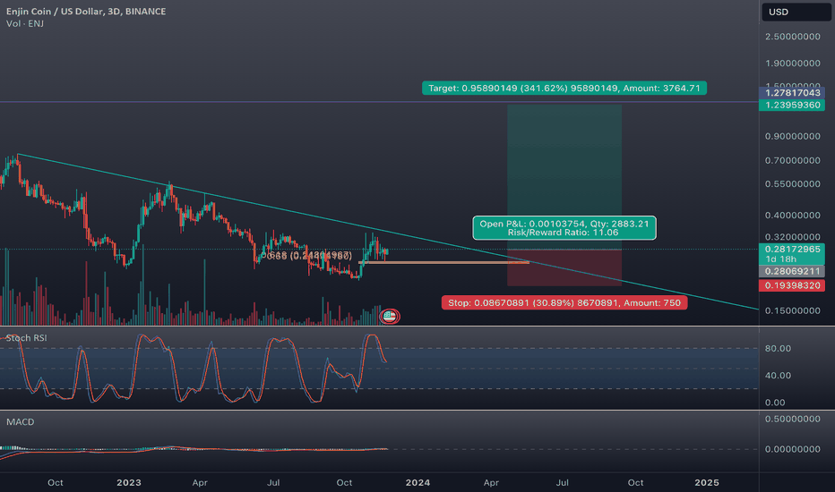Click the 0.50000000 MACD axis value
The height and width of the screenshot is (492, 835).
tap(792, 420)
